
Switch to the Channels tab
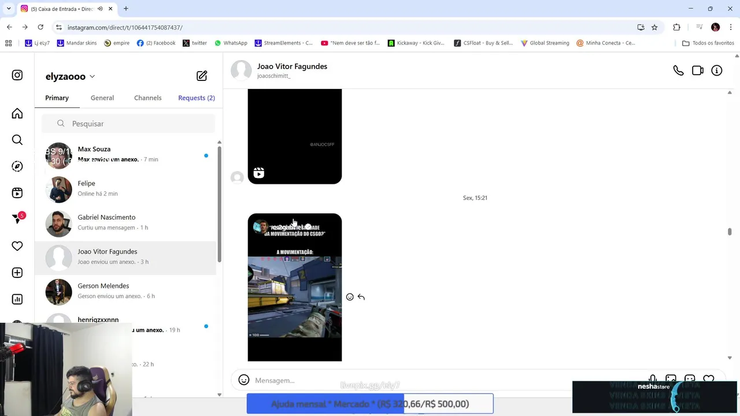tap(148, 98)
